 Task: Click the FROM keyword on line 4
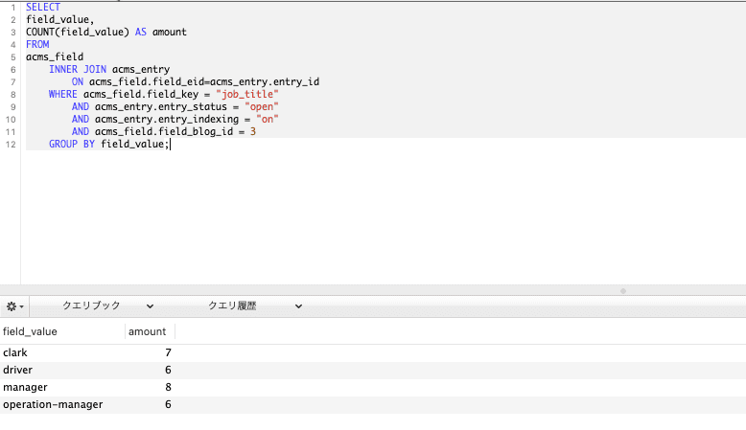coord(37,44)
